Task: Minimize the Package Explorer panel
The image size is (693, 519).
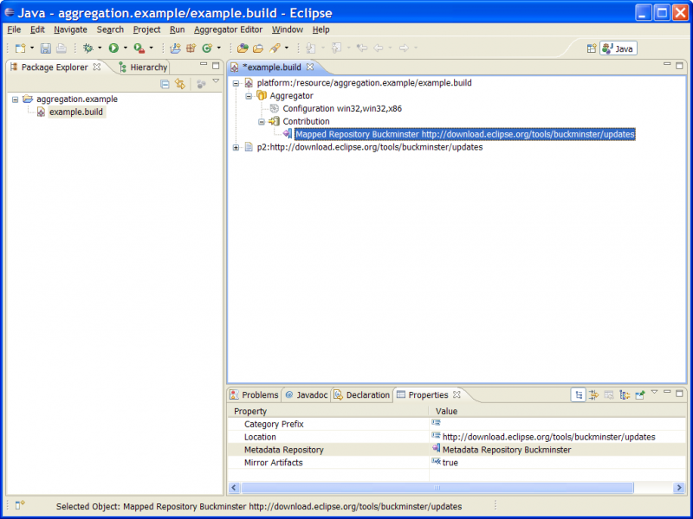Action: 204,65
